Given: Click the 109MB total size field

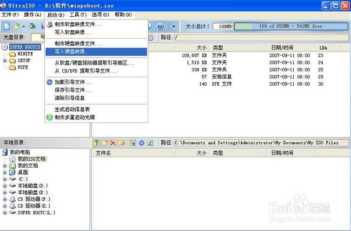Looking at the screenshot, I should (223, 27).
